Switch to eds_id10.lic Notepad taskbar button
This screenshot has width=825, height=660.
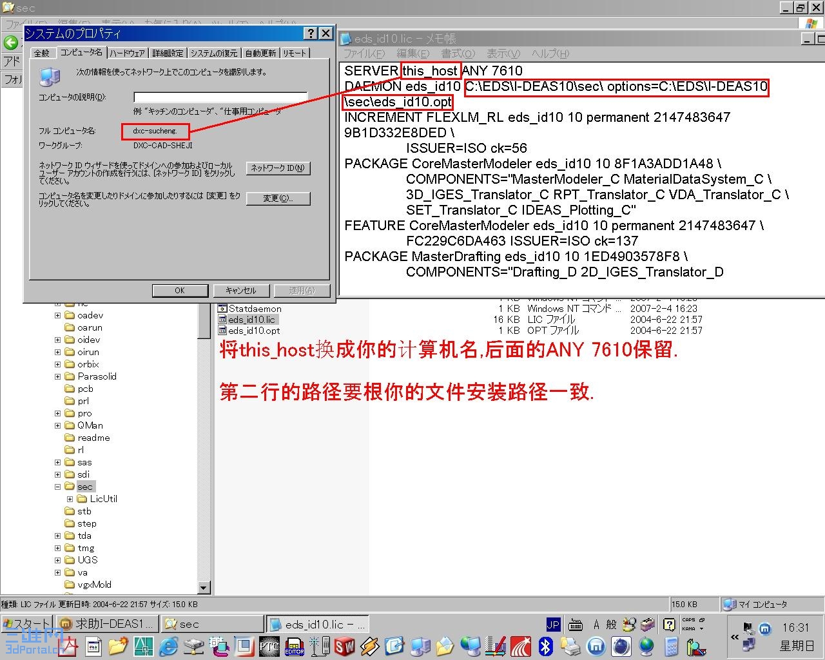pos(317,624)
